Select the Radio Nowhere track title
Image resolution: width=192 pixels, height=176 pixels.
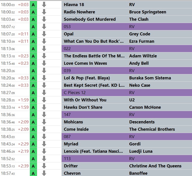tap(79, 12)
